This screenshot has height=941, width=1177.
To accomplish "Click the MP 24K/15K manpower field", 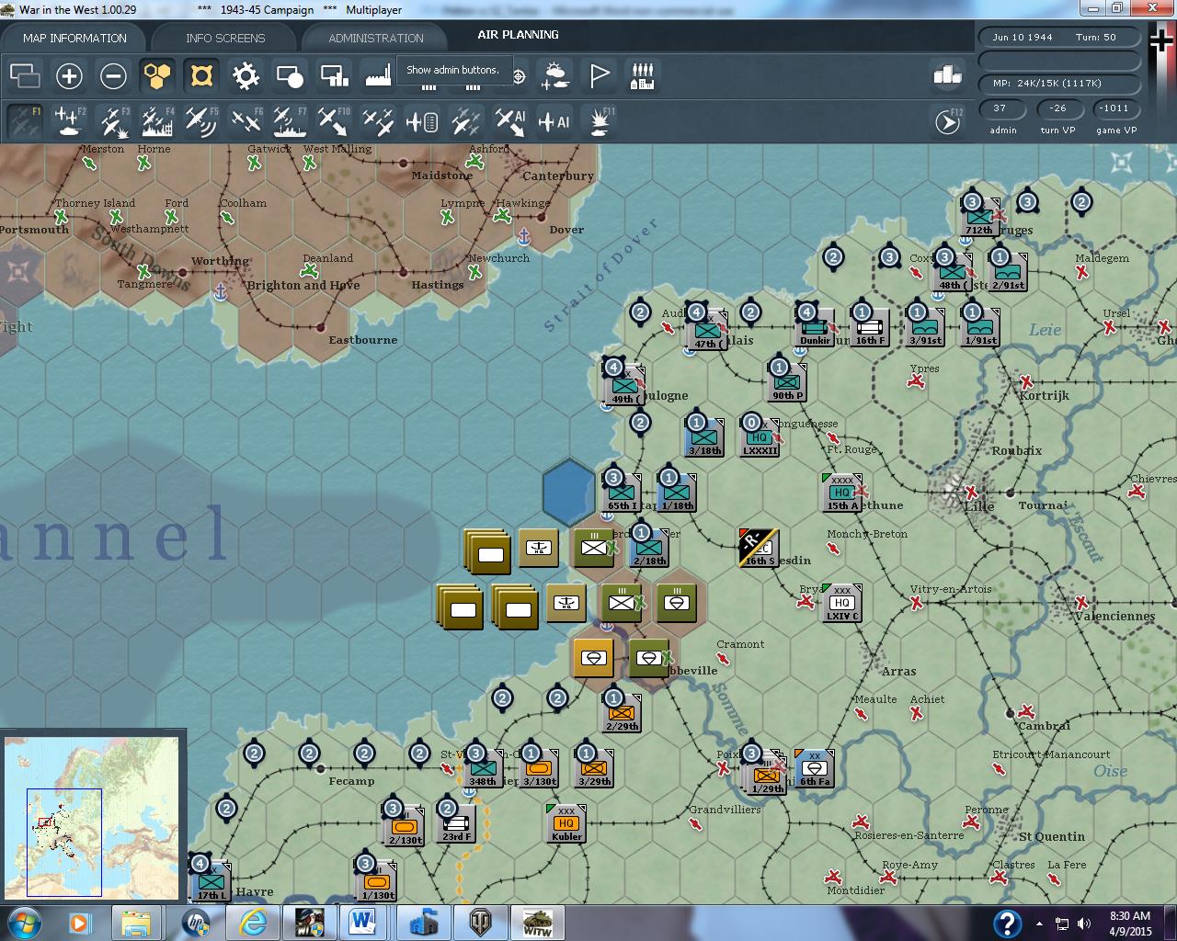I will tap(1059, 84).
